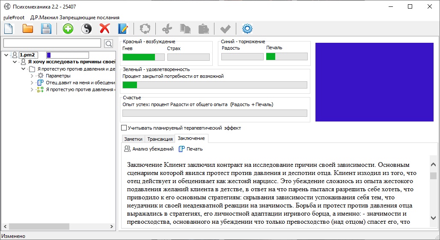440x240 pixels.
Task: Open settings via blue gear icon
Action: tap(247, 29)
